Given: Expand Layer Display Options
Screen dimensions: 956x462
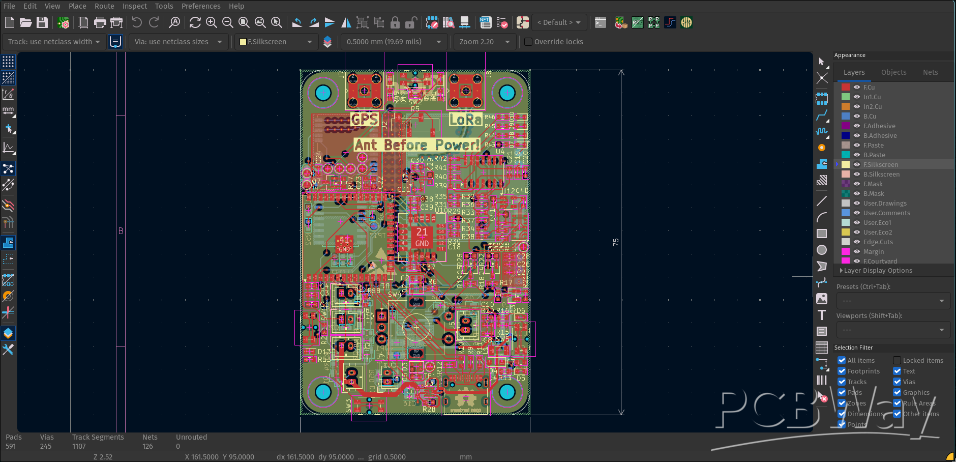Looking at the screenshot, I should pos(878,271).
